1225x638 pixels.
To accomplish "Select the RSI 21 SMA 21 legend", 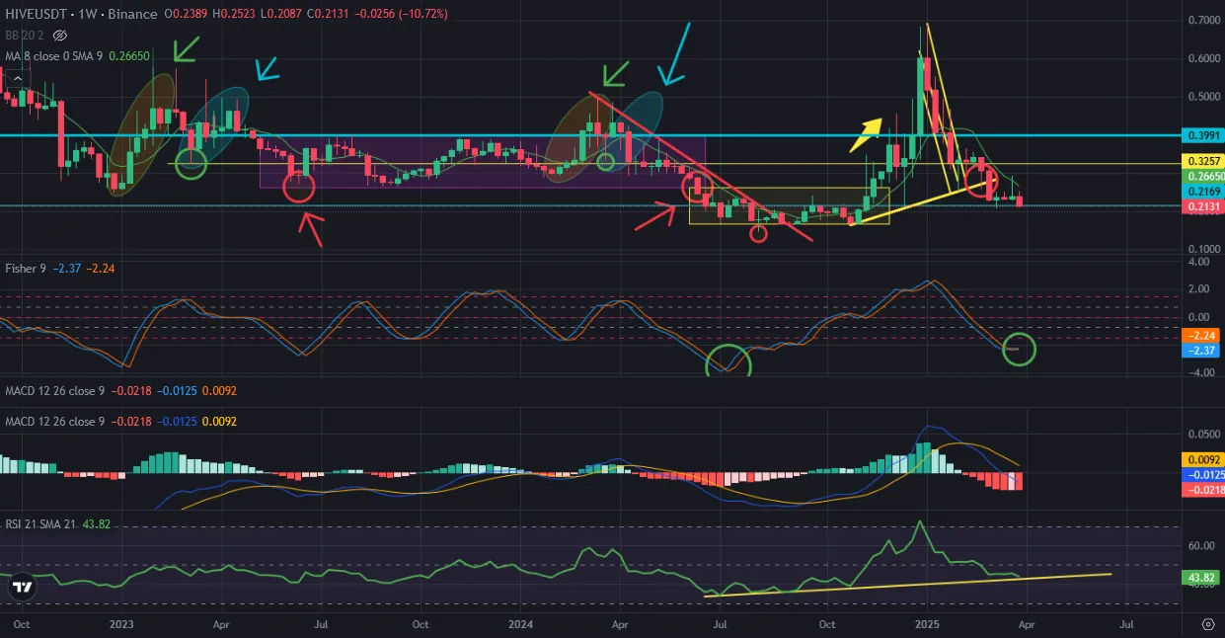I will tap(42, 524).
